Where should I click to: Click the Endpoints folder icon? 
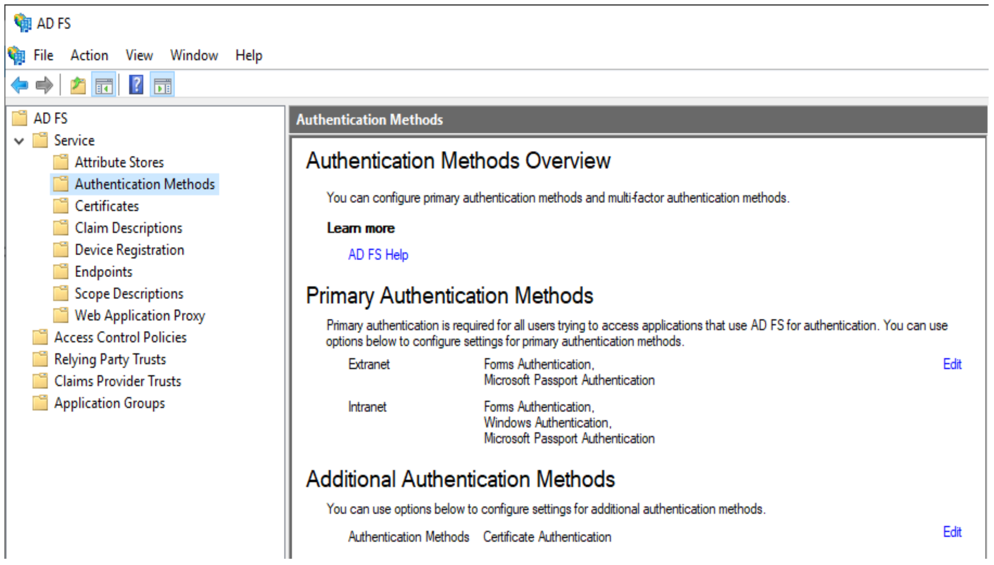point(61,272)
